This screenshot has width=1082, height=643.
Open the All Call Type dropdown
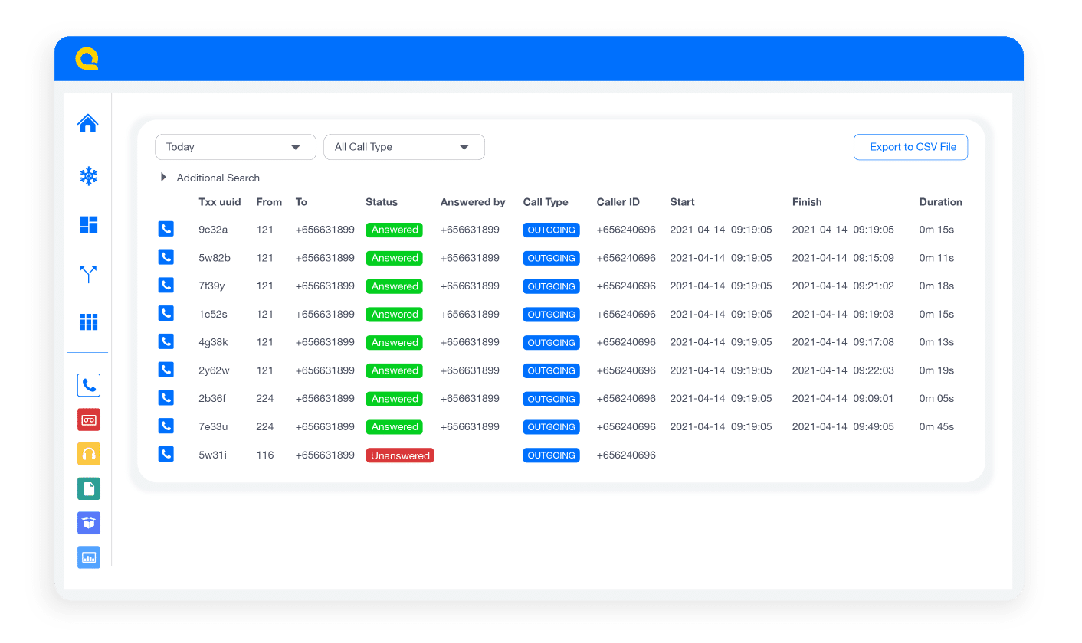point(404,147)
